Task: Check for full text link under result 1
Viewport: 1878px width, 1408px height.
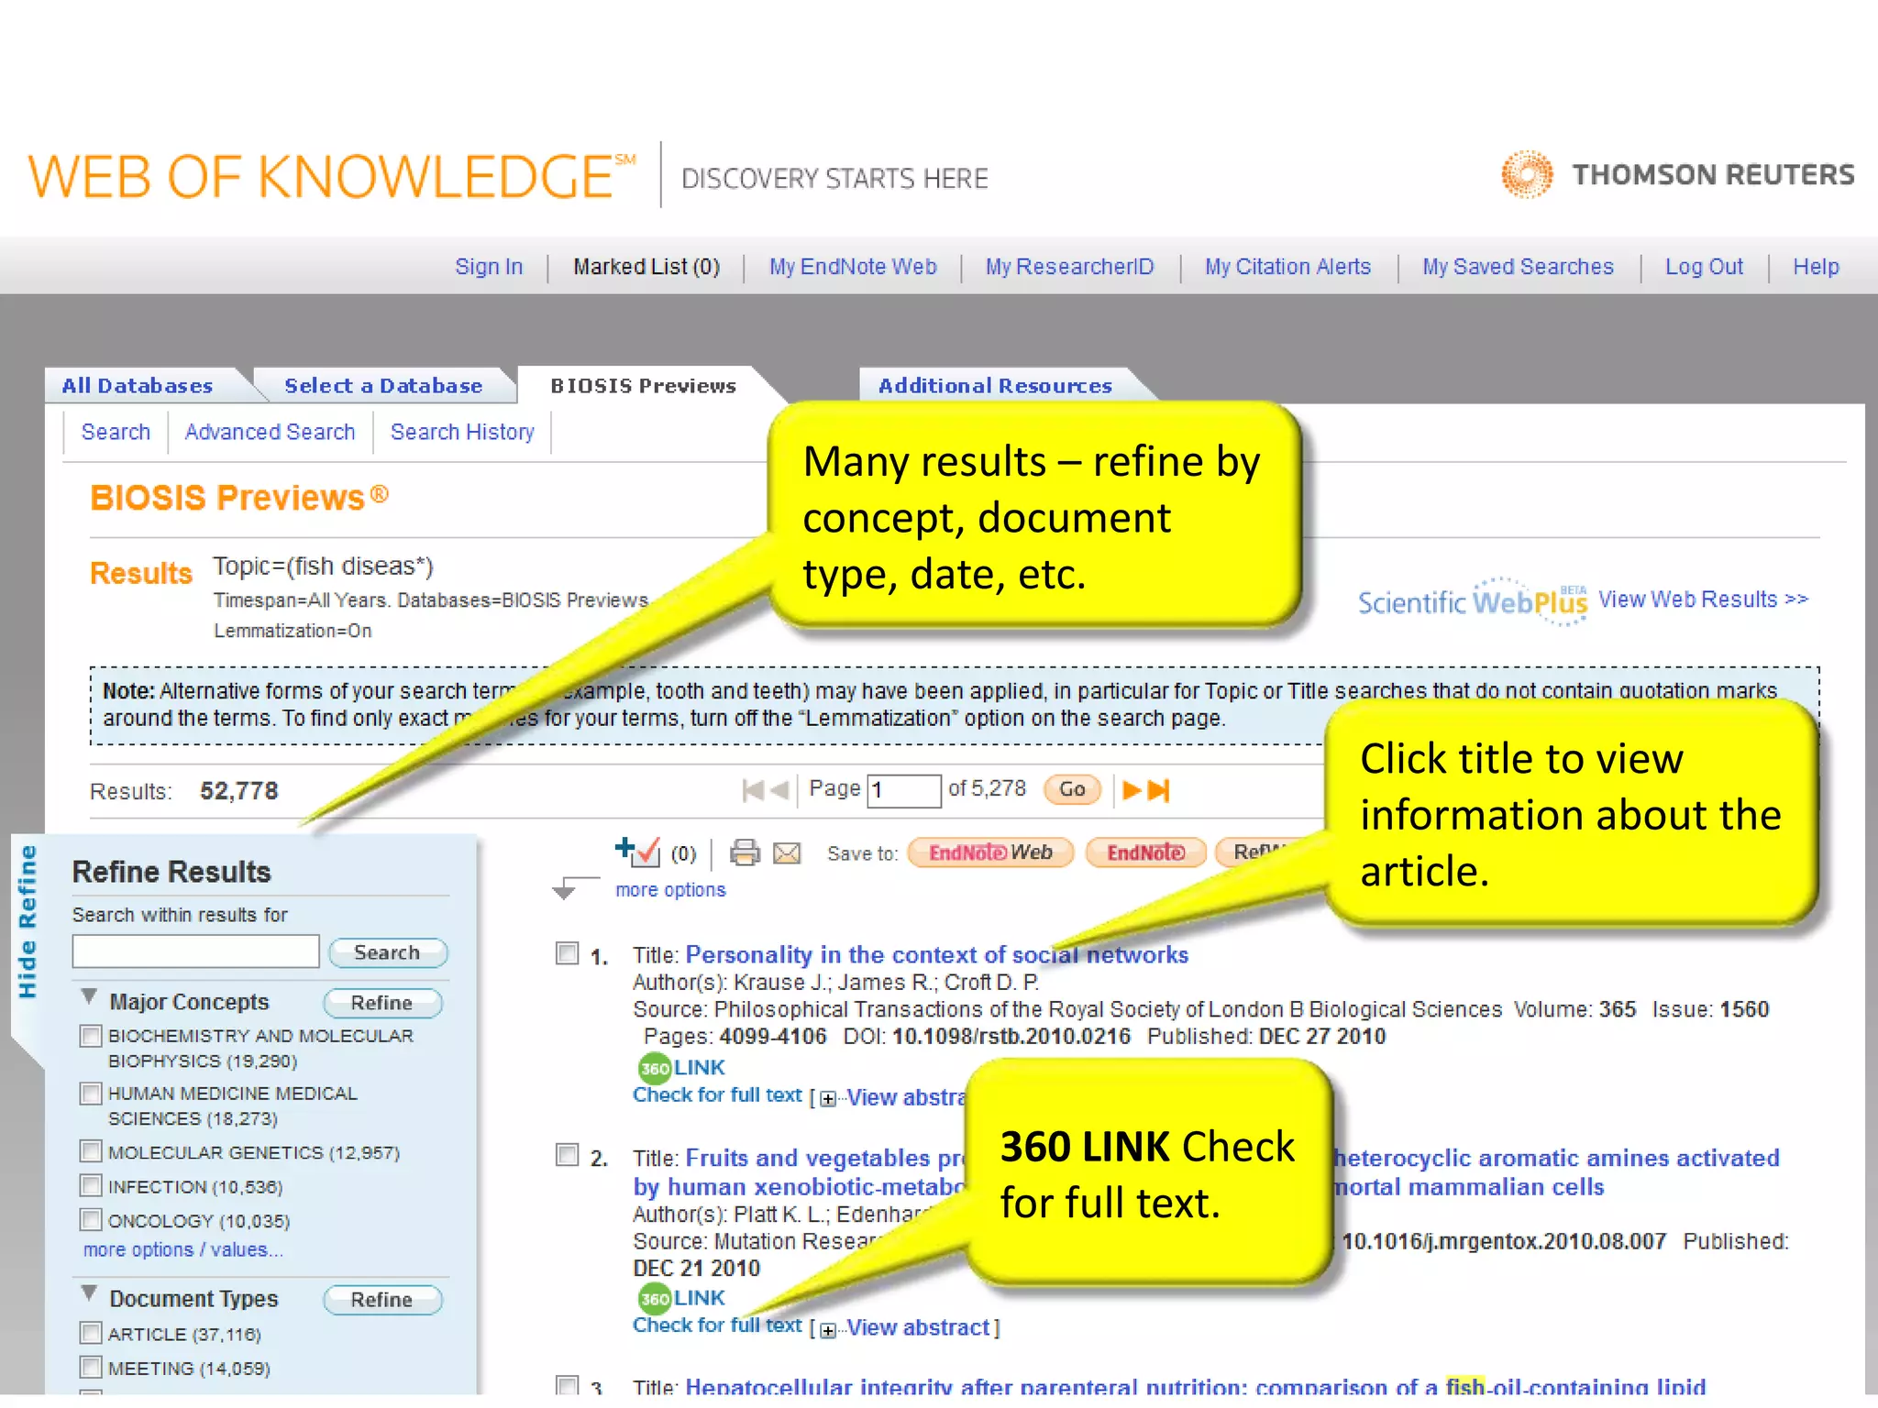Action: click(x=717, y=1094)
